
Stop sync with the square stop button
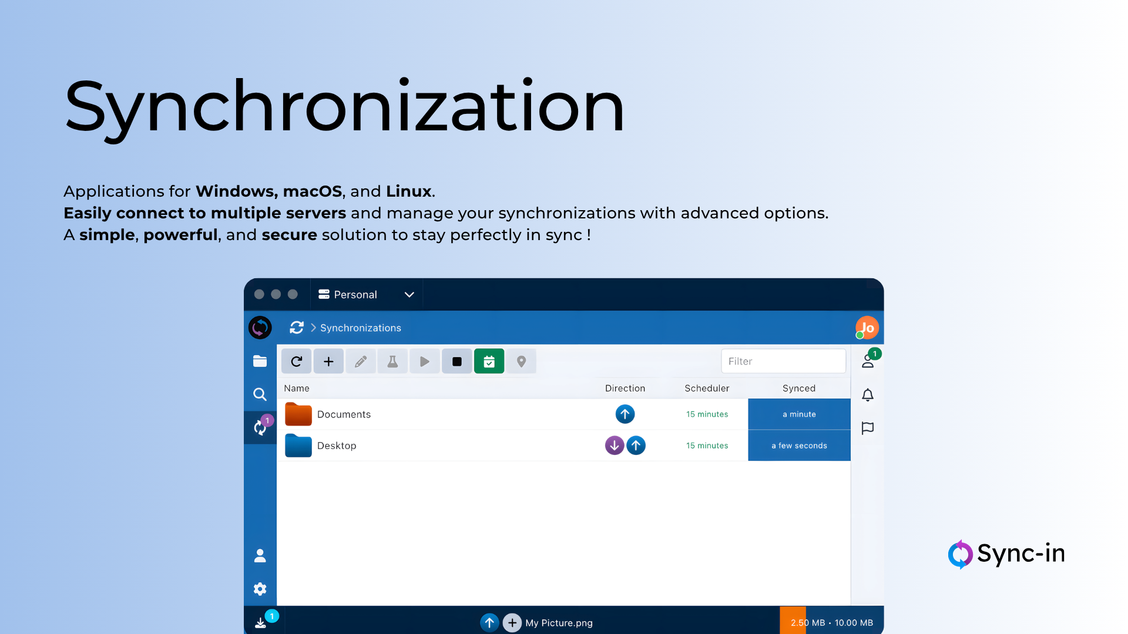pyautogui.click(x=457, y=362)
